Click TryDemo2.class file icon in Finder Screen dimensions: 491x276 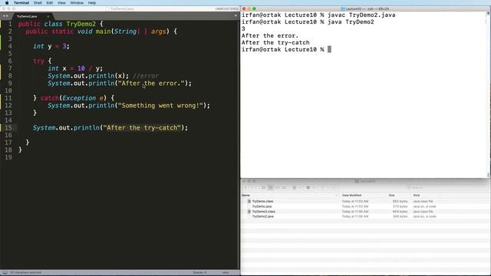click(249, 212)
